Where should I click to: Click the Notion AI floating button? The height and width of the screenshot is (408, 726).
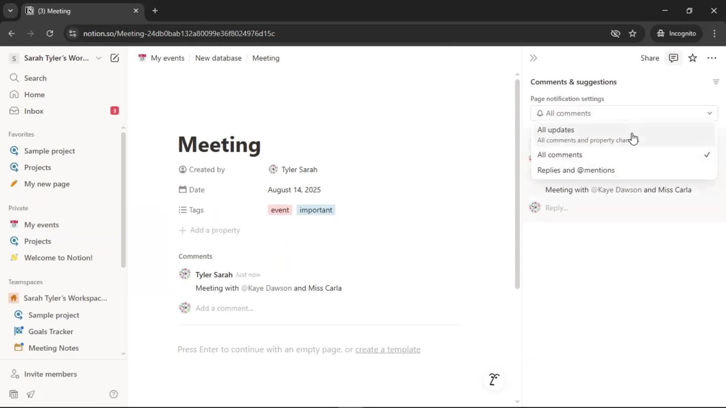(x=494, y=379)
